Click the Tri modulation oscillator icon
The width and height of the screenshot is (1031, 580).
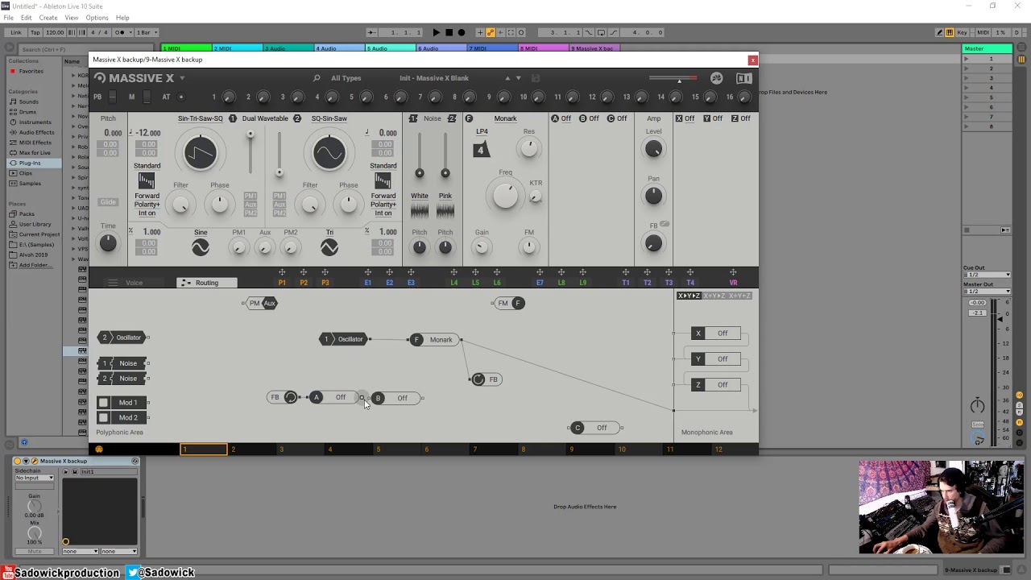[329, 248]
